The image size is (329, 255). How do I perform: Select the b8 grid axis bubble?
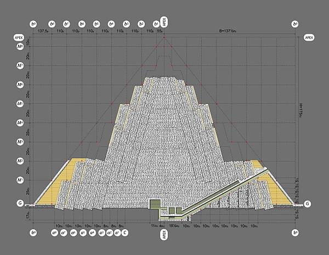(x=52, y=24)
